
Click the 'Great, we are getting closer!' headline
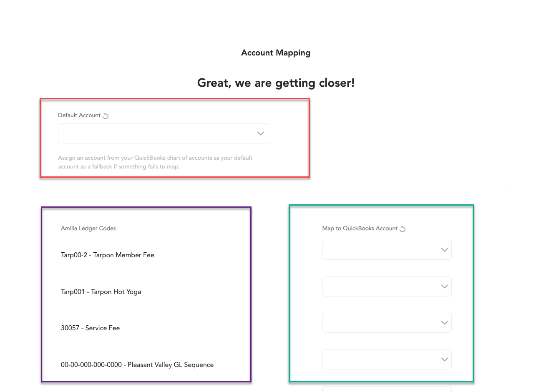(x=276, y=83)
